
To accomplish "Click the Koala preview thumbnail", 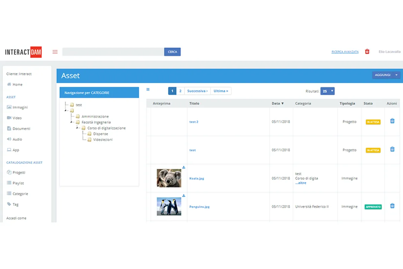I will click(169, 178).
